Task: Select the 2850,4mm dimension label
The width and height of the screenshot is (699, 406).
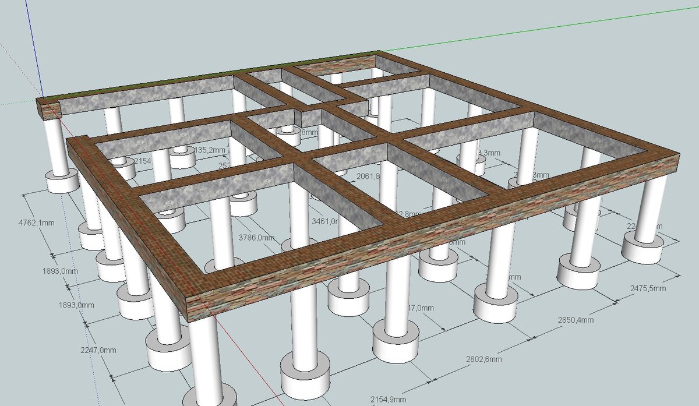Action: click(577, 320)
